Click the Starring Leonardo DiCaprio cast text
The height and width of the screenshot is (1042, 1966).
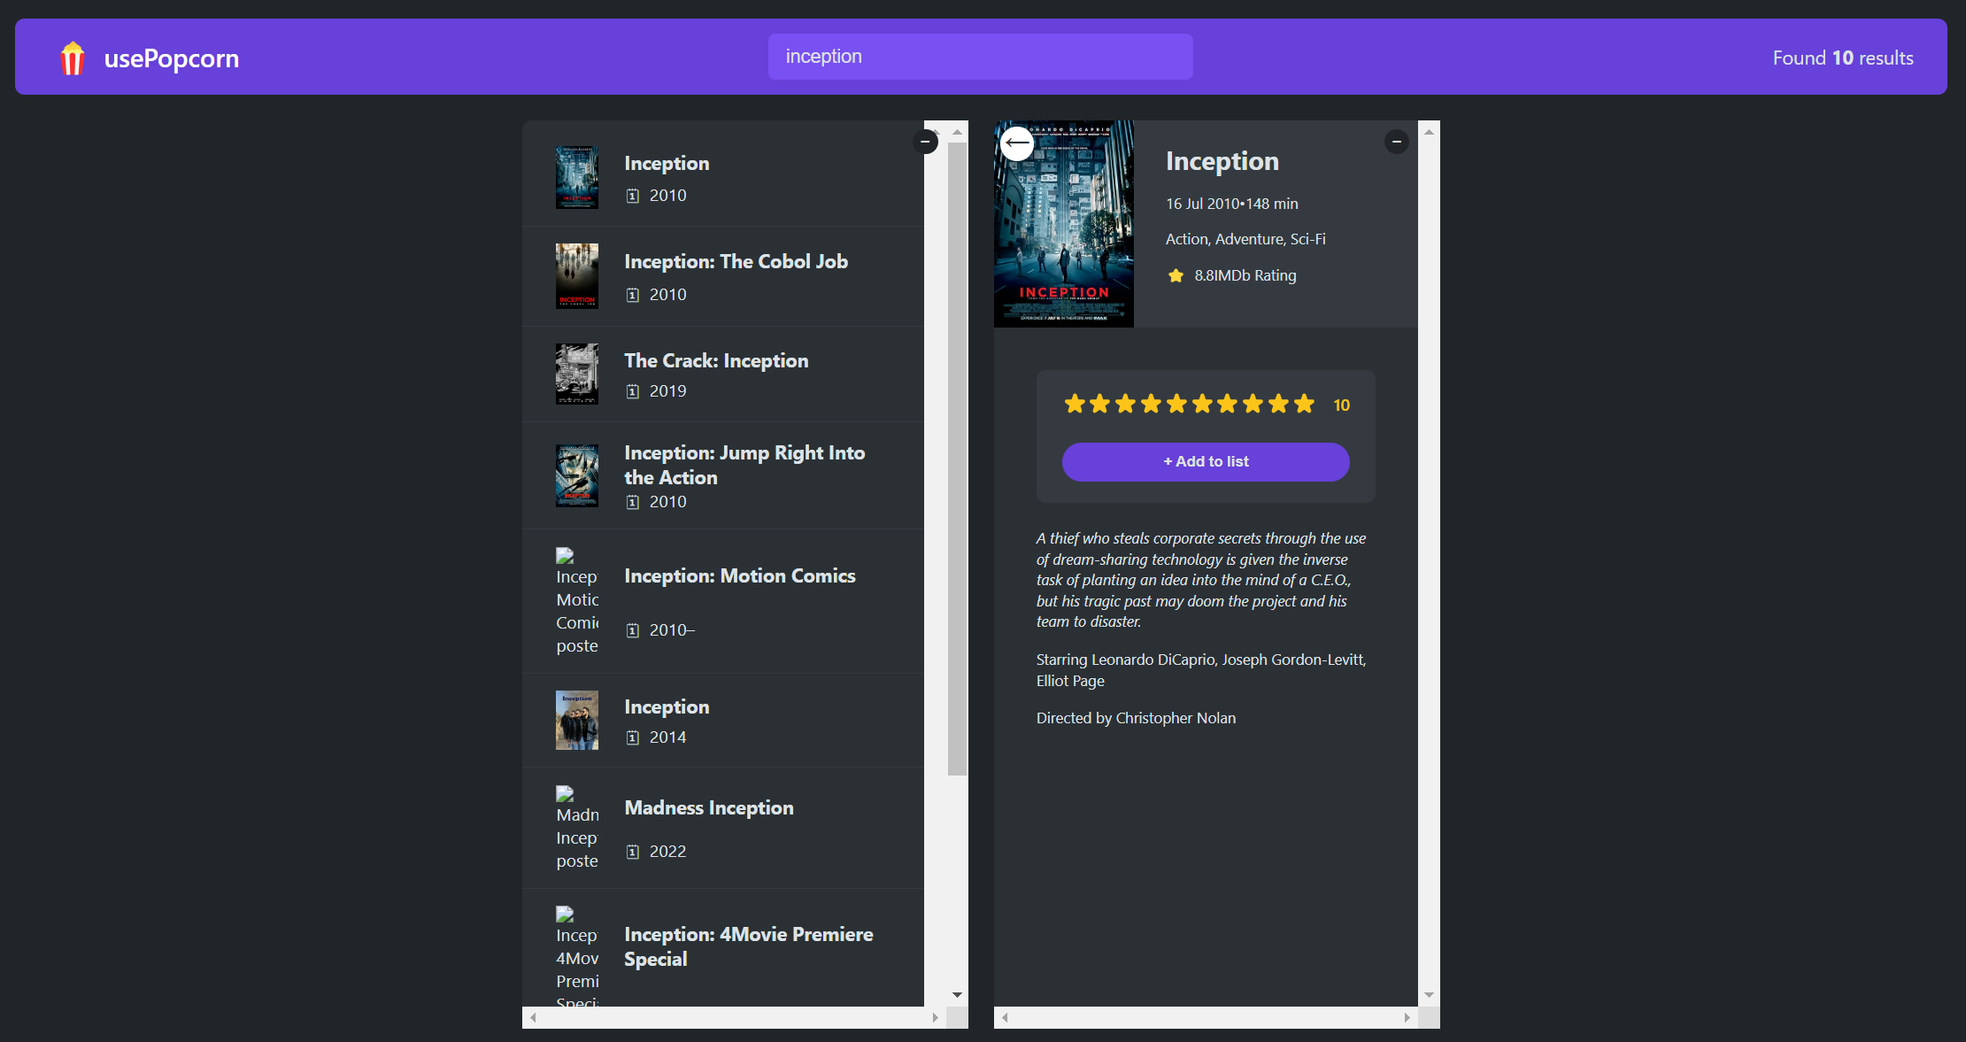(1201, 670)
